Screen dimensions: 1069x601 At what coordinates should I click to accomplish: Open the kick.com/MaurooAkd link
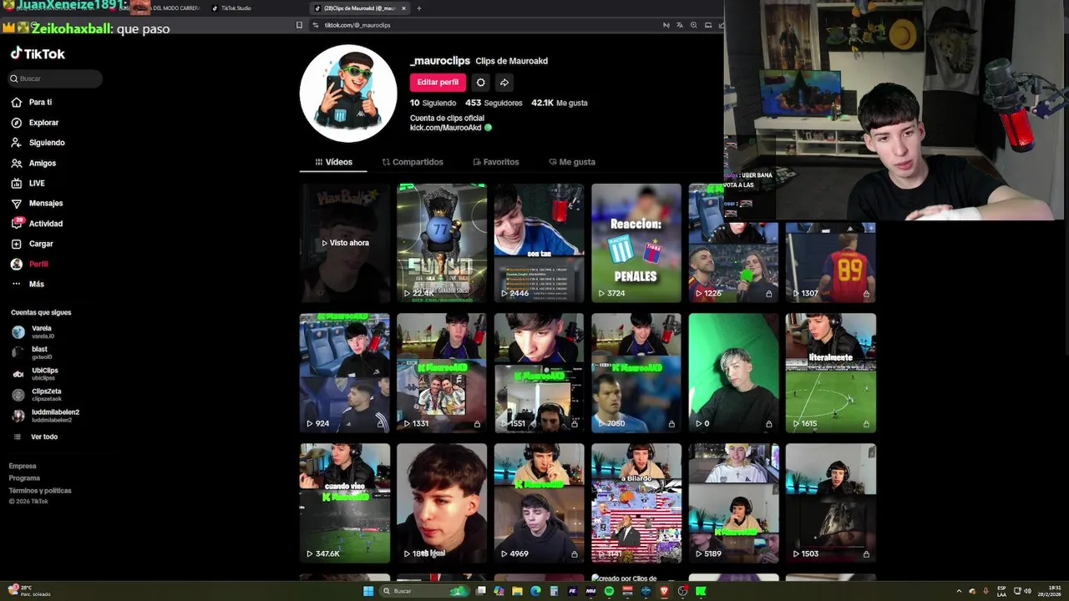(445, 128)
